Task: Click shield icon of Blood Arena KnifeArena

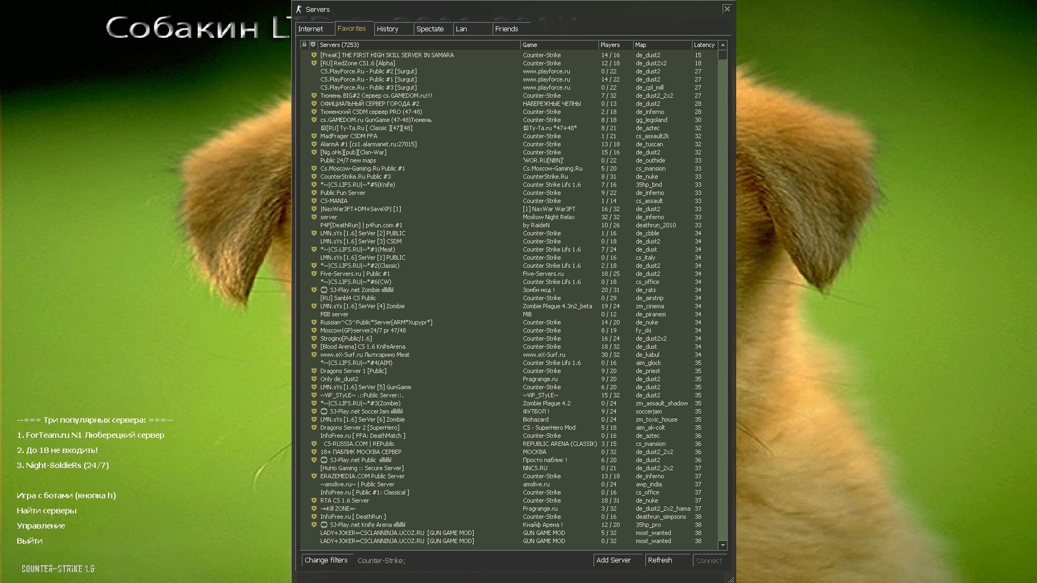Action: click(314, 347)
